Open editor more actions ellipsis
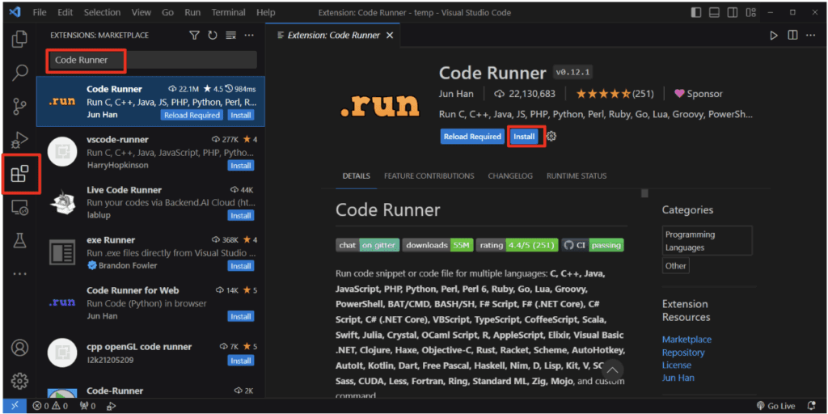Image resolution: width=828 pixels, height=414 pixels. point(810,36)
